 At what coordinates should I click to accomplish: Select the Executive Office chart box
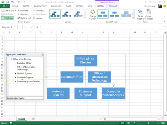pos(72,77)
